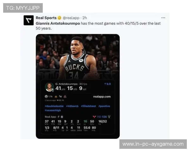Open the 2h timestamp link
This screenshot has height=152, width=190.
(x=85, y=18)
